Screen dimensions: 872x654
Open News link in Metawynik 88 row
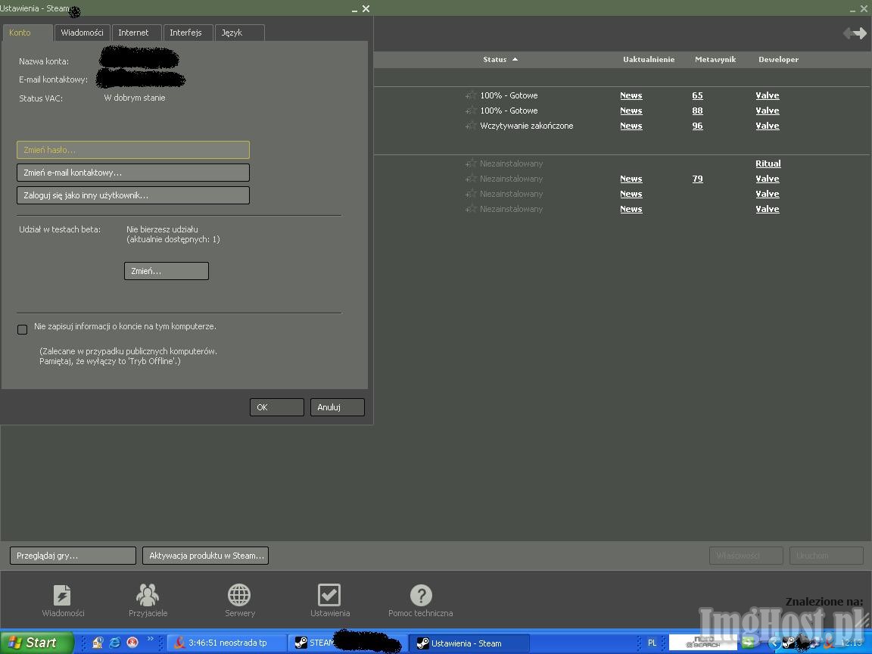(x=631, y=111)
